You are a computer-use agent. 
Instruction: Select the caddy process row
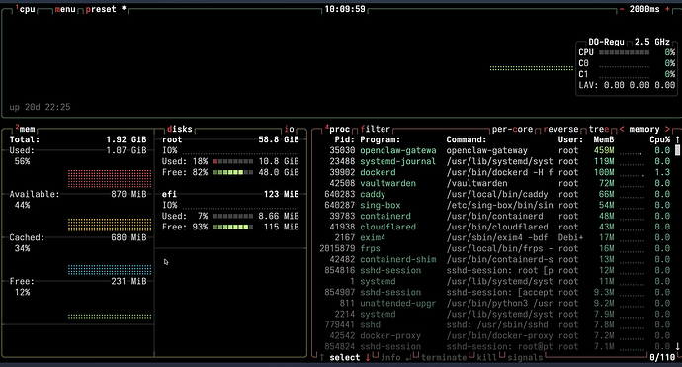tap(495, 194)
